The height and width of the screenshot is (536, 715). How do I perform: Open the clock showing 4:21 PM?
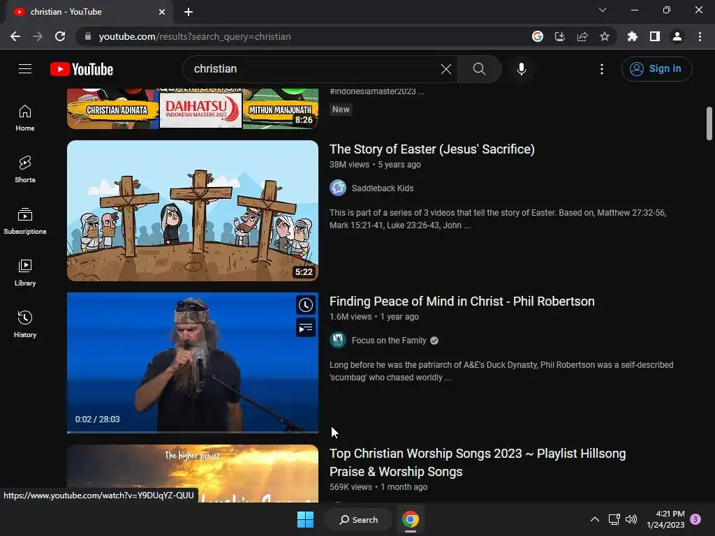pos(665,519)
